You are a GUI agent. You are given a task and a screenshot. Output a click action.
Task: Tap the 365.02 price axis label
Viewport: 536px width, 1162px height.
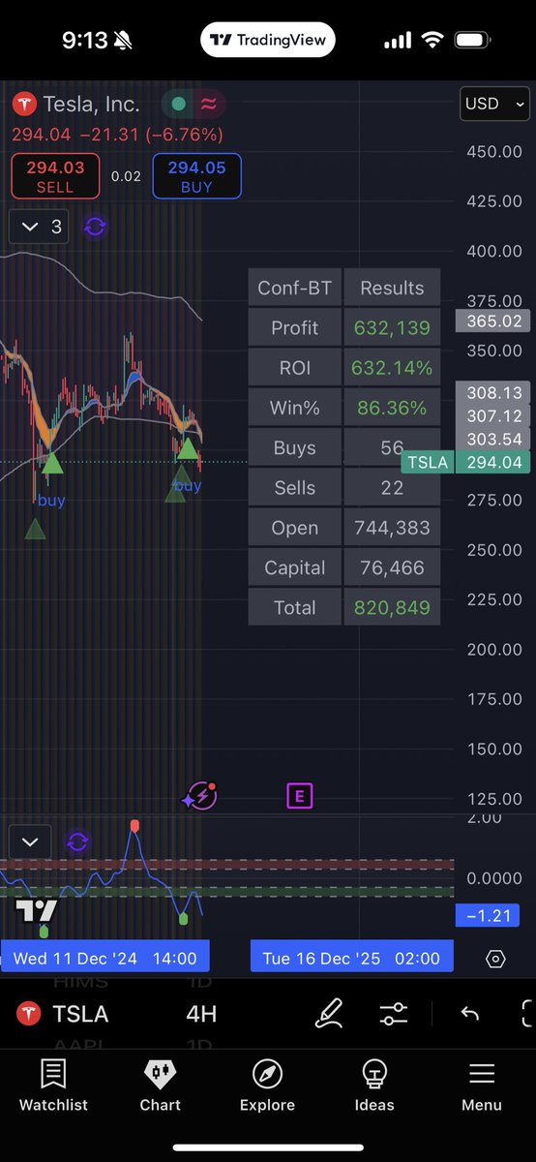pyautogui.click(x=492, y=321)
